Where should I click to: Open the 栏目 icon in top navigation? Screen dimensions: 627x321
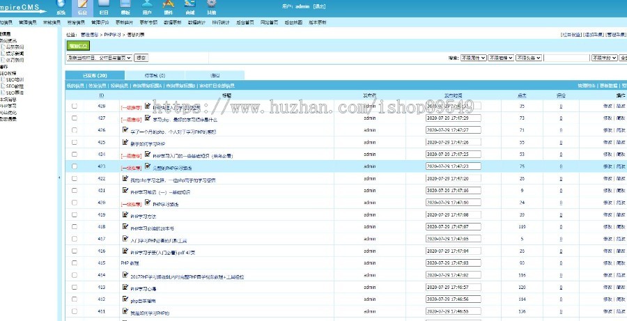[104, 5]
